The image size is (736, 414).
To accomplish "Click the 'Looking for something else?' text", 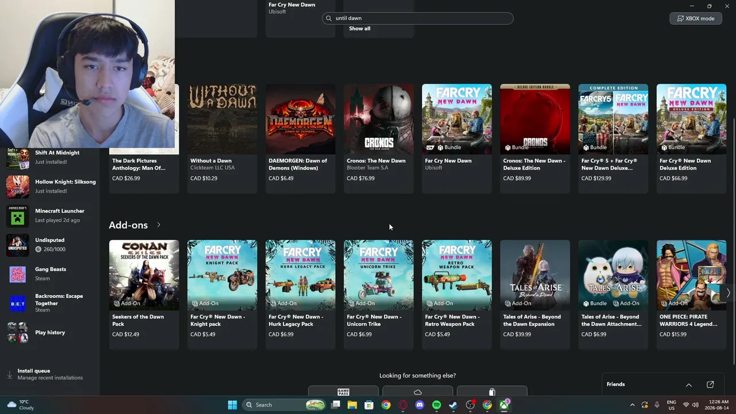I will (417, 375).
